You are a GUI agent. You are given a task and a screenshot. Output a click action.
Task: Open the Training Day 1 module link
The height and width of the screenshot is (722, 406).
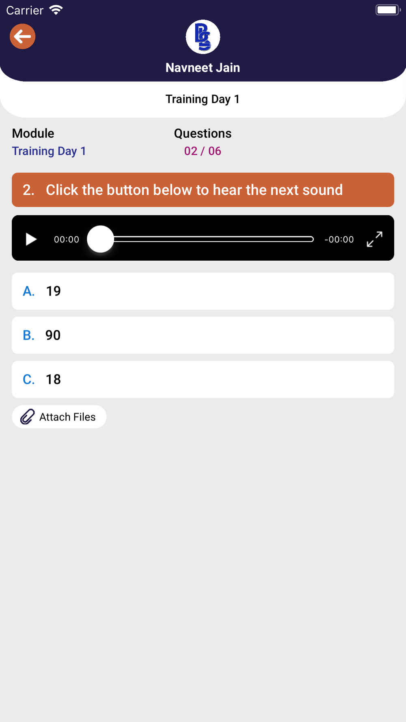point(49,151)
